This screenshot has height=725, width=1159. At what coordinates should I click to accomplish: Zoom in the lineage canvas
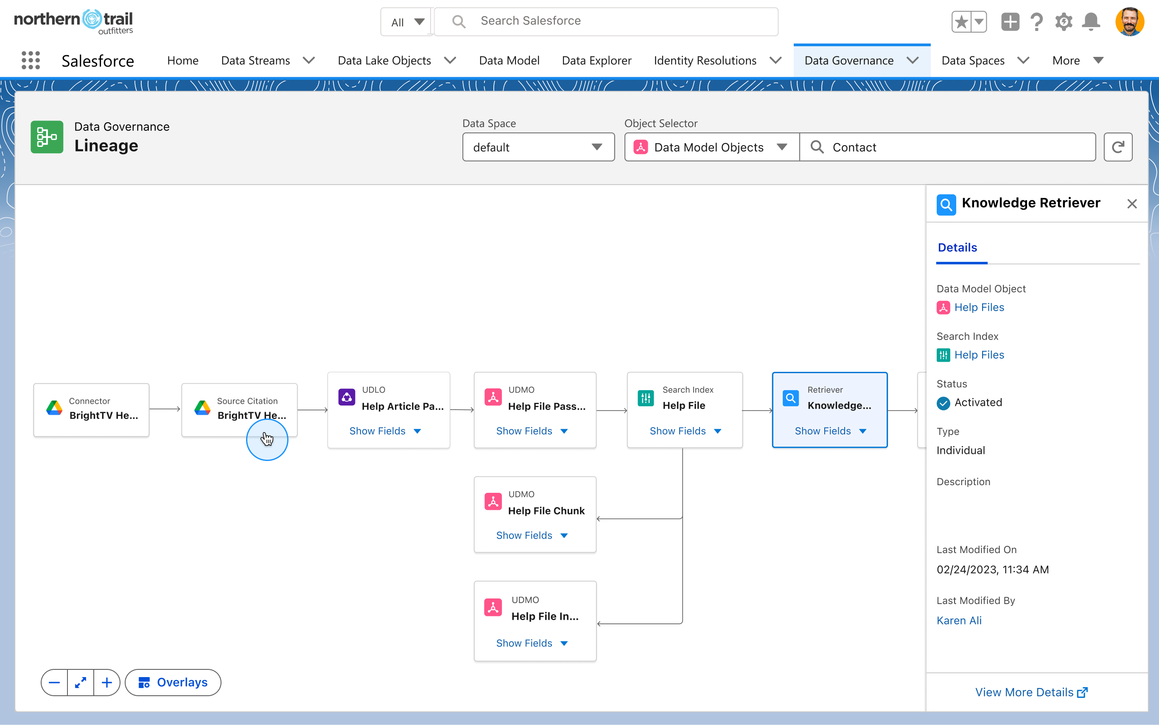(107, 682)
